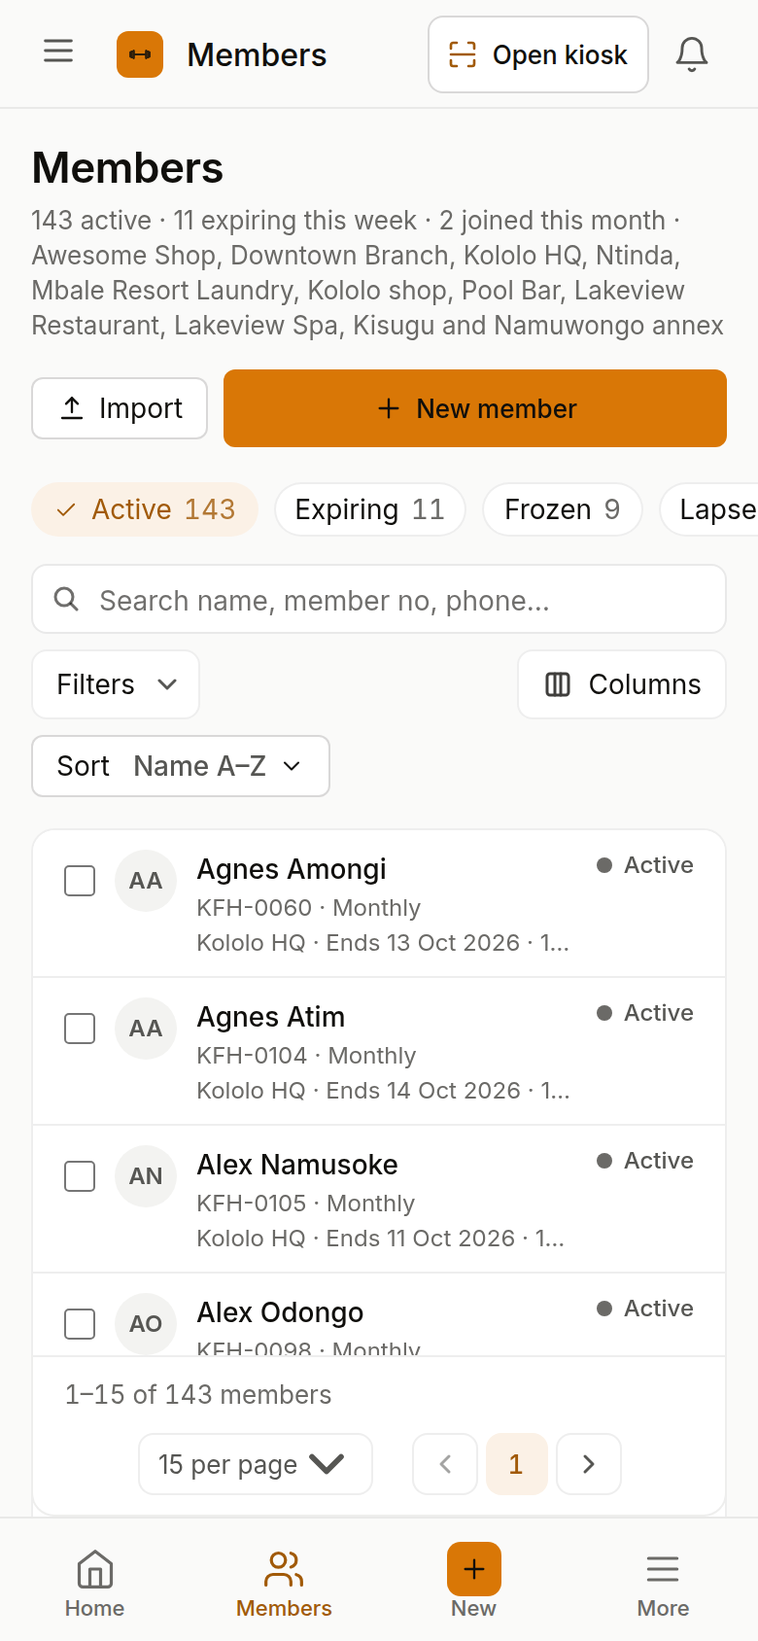Image resolution: width=758 pixels, height=1641 pixels.
Task: Tick the checkbox for Agnes Atim
Action: point(80,1029)
